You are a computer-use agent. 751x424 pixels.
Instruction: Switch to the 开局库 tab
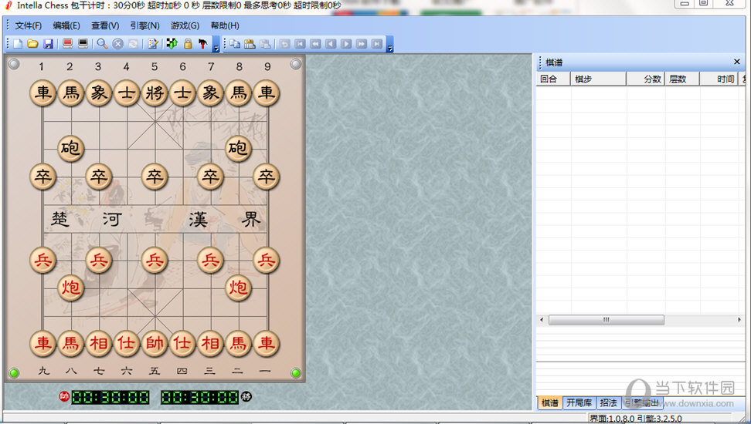coord(579,403)
